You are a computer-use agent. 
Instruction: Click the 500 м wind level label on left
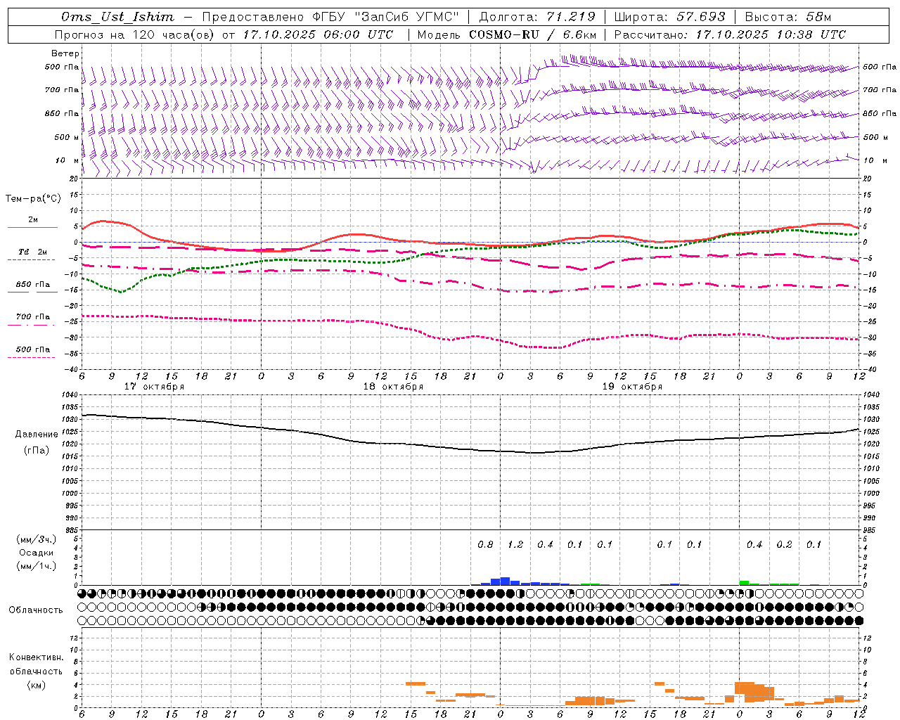click(x=67, y=137)
